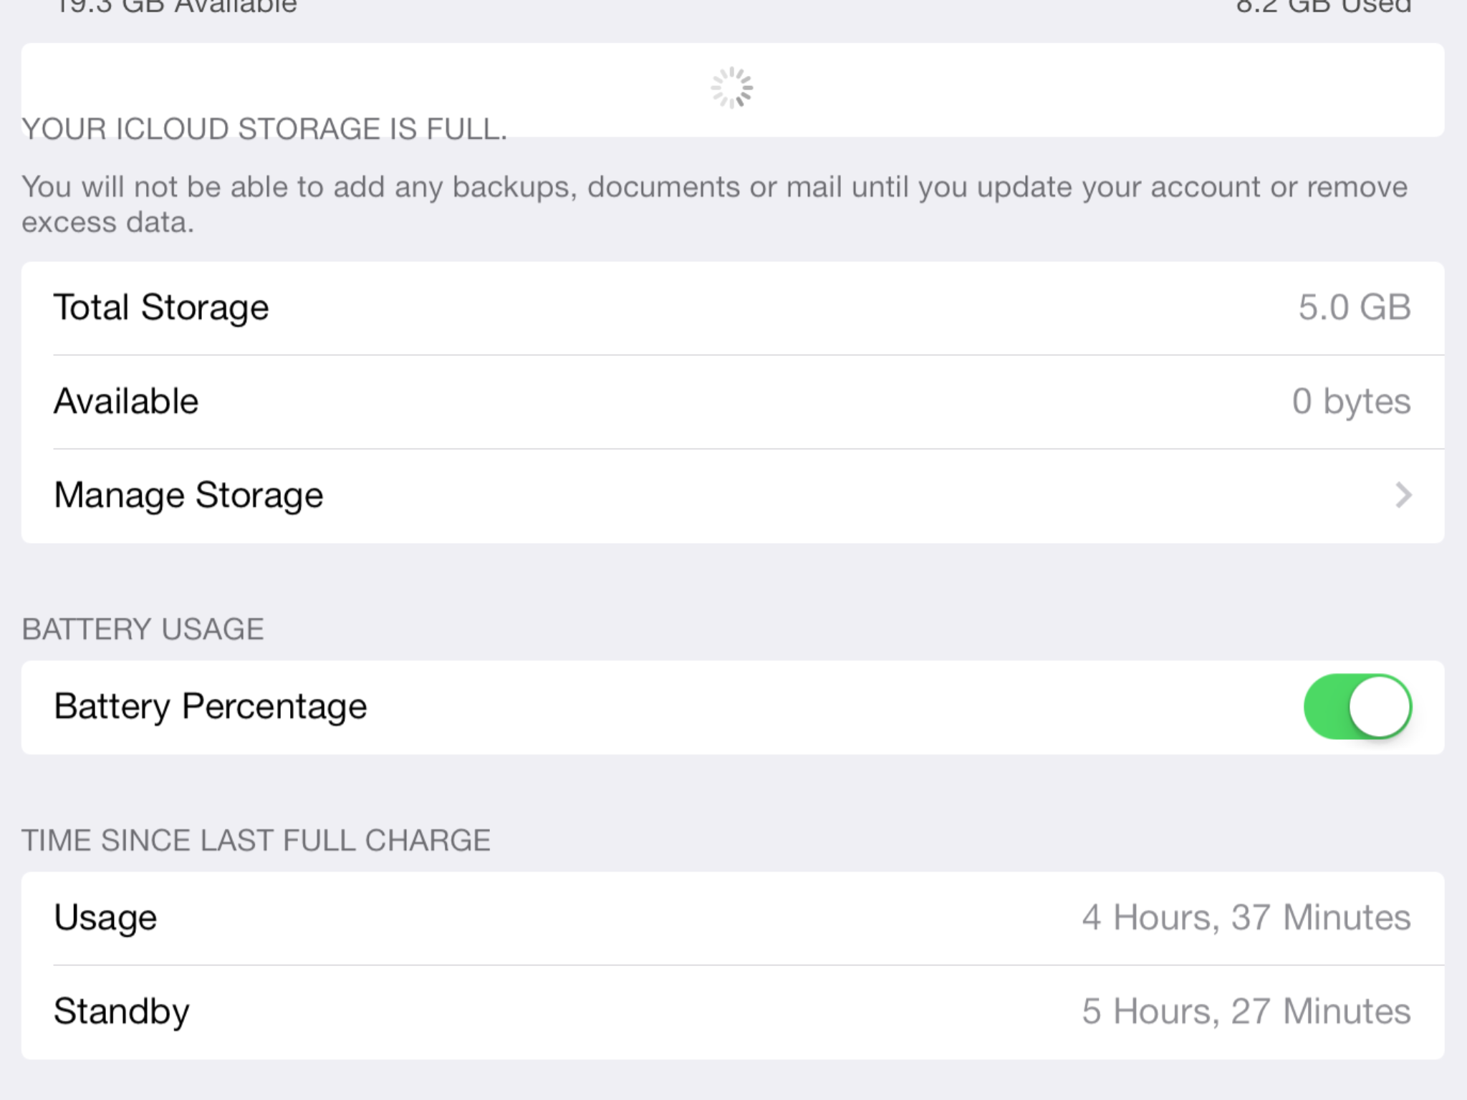Toggle the Battery Percentage switch
The height and width of the screenshot is (1100, 1467).
click(x=1357, y=707)
